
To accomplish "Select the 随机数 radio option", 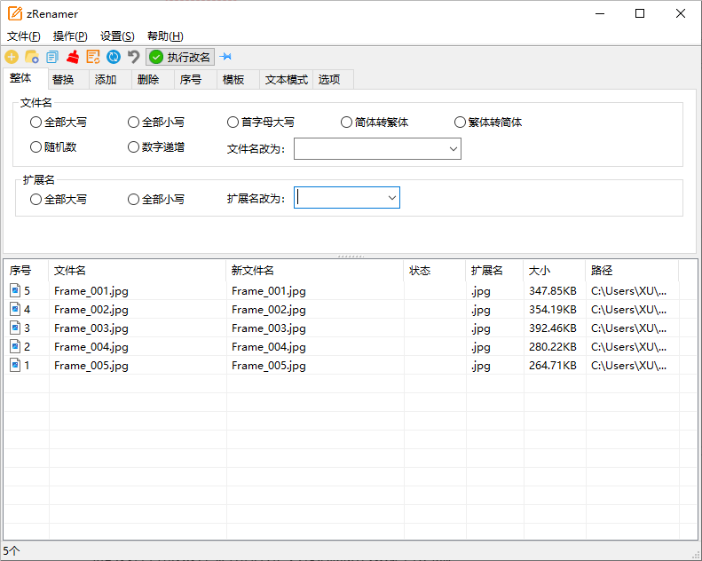I will [36, 147].
